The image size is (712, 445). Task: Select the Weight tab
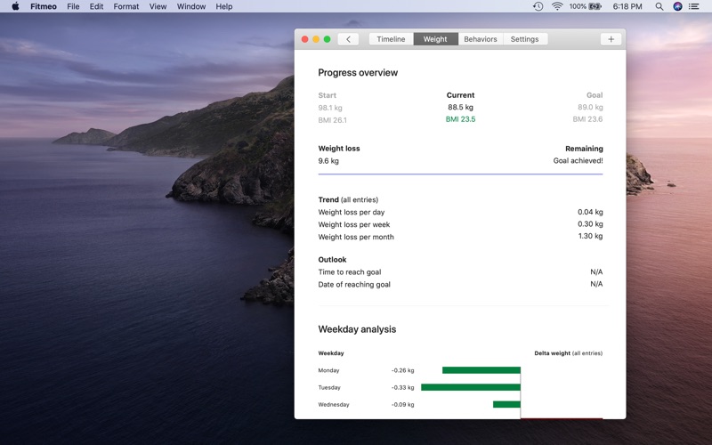click(x=435, y=39)
